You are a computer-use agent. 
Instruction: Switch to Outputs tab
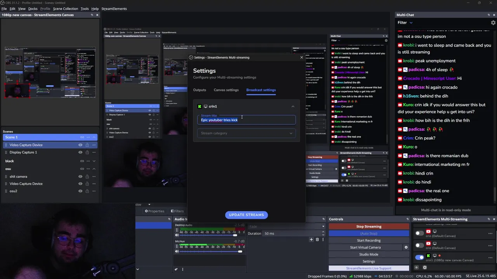pyautogui.click(x=200, y=90)
